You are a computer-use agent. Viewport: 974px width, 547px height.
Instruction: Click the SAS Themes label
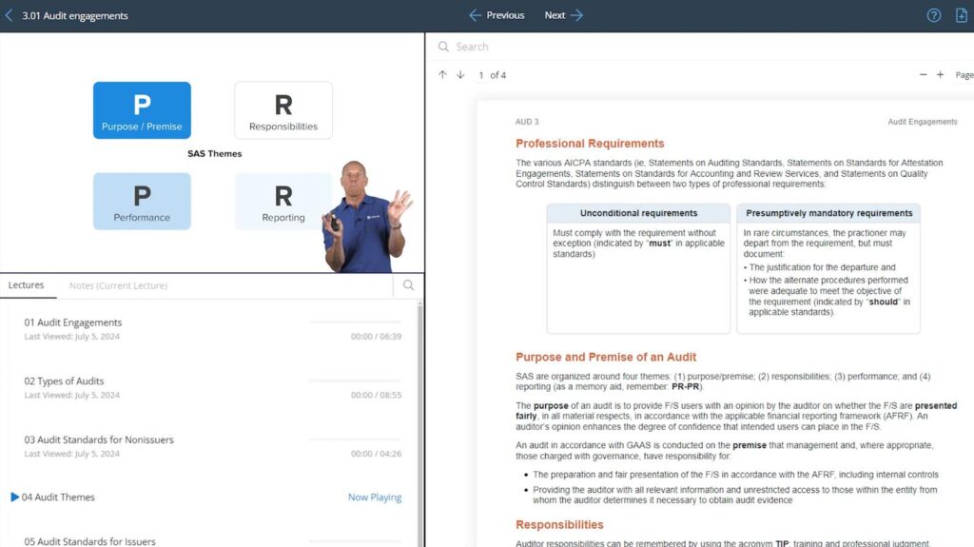tap(214, 153)
